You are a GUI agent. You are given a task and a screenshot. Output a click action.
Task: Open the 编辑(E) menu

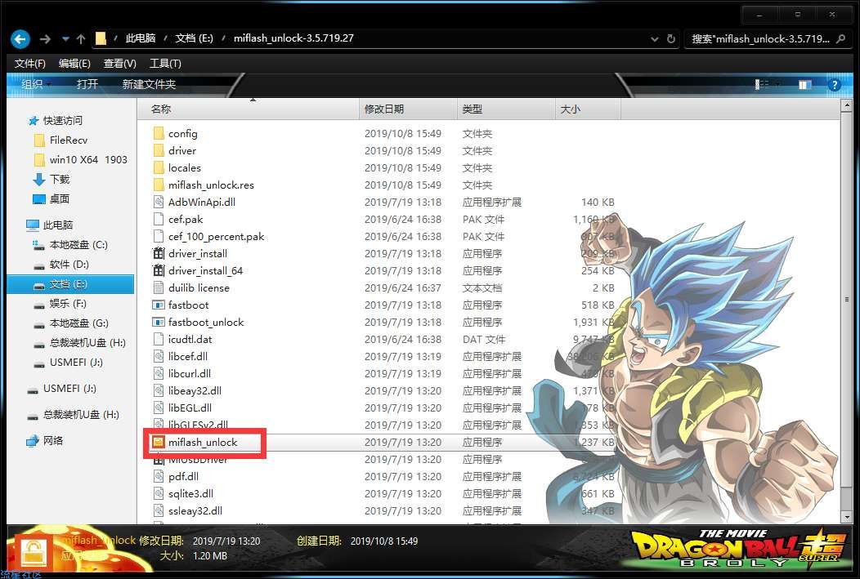(74, 64)
